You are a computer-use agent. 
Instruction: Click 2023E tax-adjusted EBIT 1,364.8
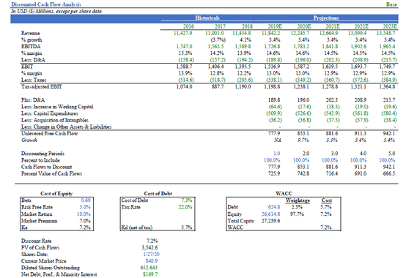pos(387,86)
